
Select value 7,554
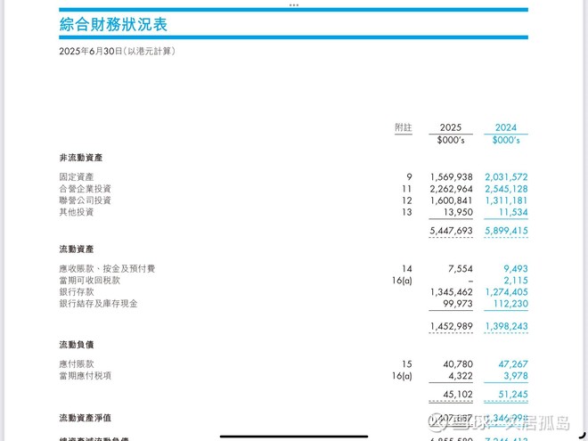[460, 268]
